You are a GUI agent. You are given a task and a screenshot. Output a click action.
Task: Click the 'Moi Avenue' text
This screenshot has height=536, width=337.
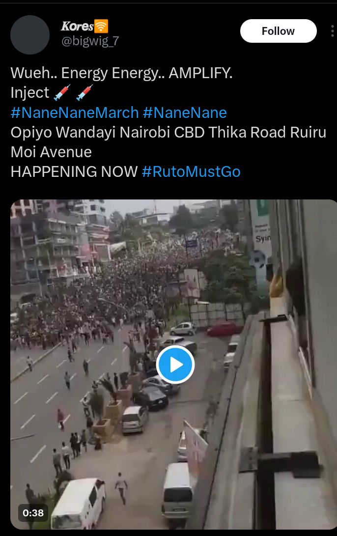[x=51, y=152]
